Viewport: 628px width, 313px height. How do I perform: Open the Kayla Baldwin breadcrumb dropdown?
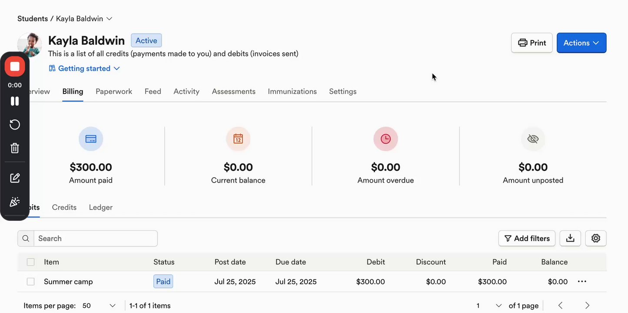pyautogui.click(x=109, y=19)
